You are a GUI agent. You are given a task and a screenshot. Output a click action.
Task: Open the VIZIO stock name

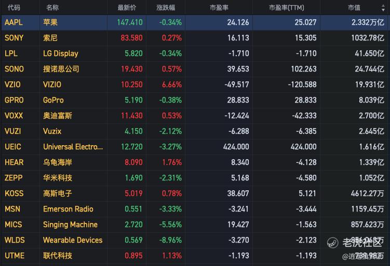pos(52,85)
